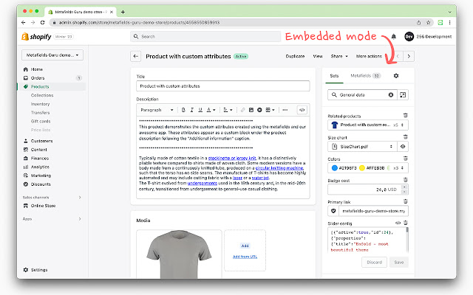Screen dimensions: 473x295
Task: Open Collections under Products
Action: coord(42,95)
